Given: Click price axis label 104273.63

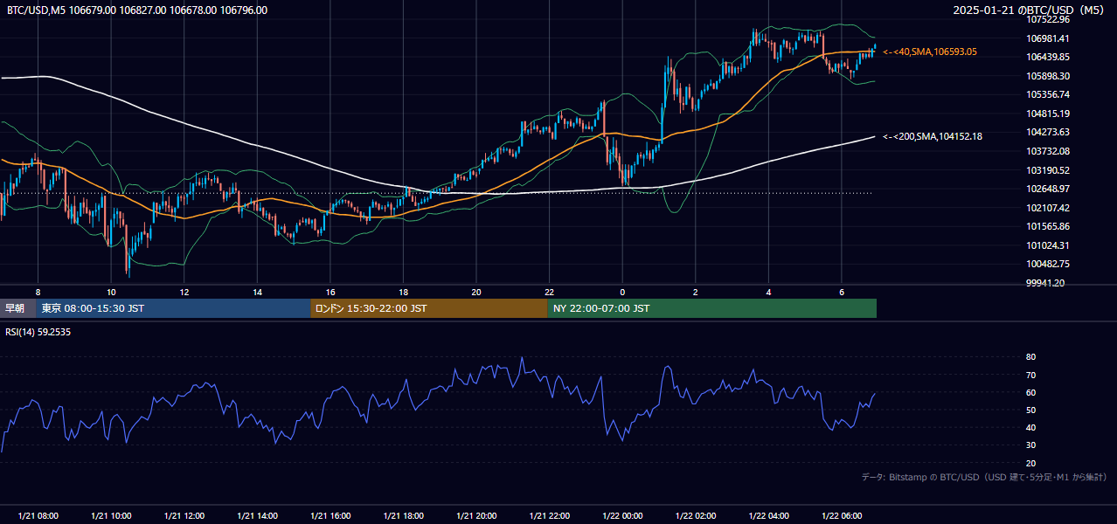Looking at the screenshot, I should coord(1048,132).
